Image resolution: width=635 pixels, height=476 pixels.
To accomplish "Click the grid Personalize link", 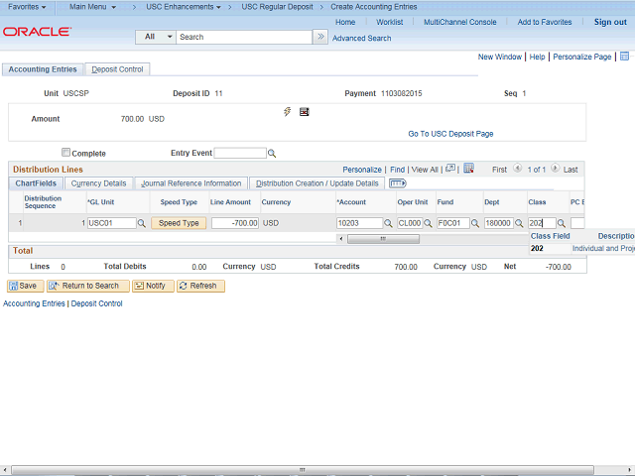I will [x=362, y=170].
